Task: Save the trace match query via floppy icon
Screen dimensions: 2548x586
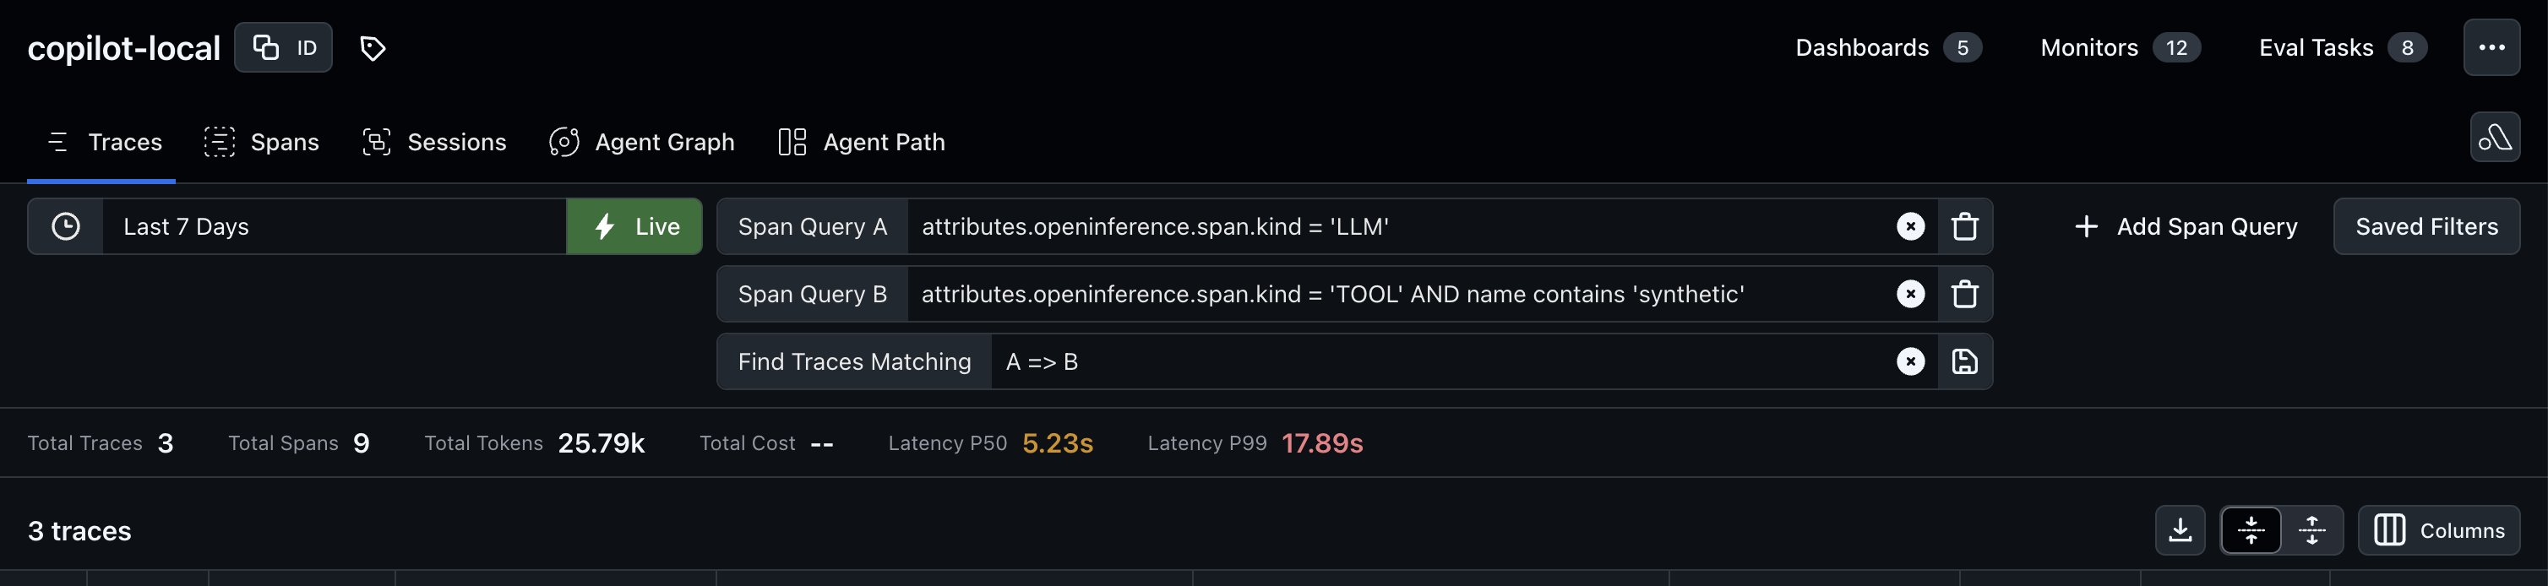Action: click(x=1964, y=361)
